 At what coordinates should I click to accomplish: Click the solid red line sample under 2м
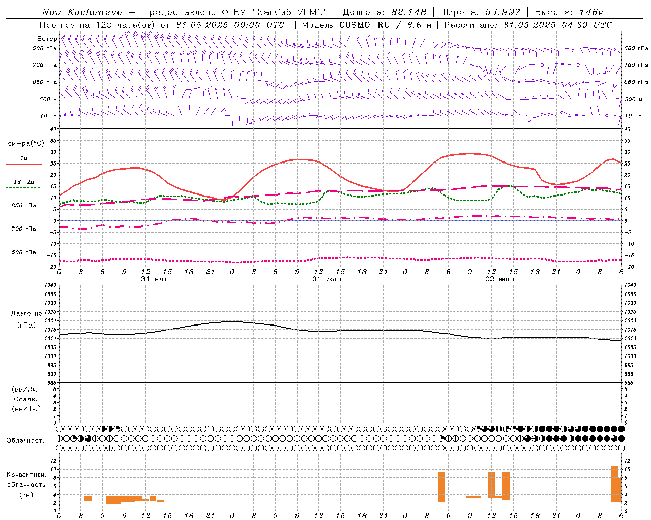click(x=23, y=165)
